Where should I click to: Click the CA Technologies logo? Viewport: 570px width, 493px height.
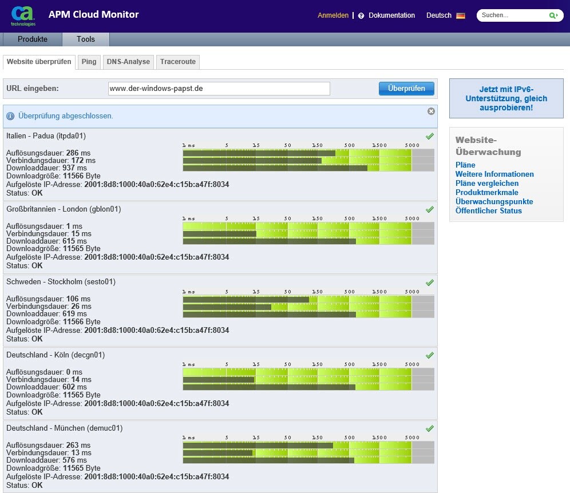click(23, 15)
